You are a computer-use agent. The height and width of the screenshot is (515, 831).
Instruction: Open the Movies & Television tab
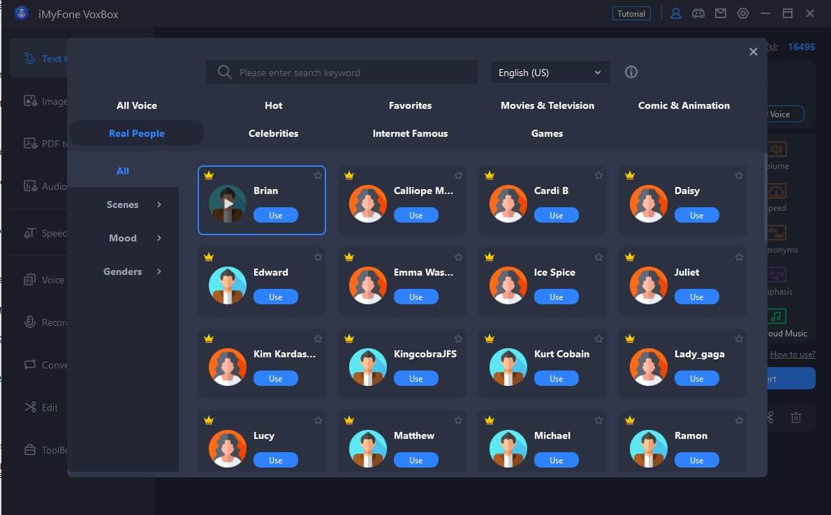click(x=547, y=105)
